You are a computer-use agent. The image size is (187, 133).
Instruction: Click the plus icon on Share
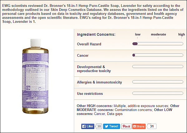135,126
